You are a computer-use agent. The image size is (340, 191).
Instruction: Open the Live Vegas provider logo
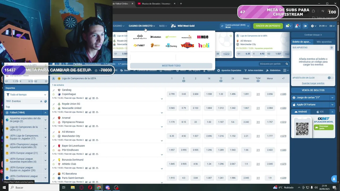(x=187, y=45)
